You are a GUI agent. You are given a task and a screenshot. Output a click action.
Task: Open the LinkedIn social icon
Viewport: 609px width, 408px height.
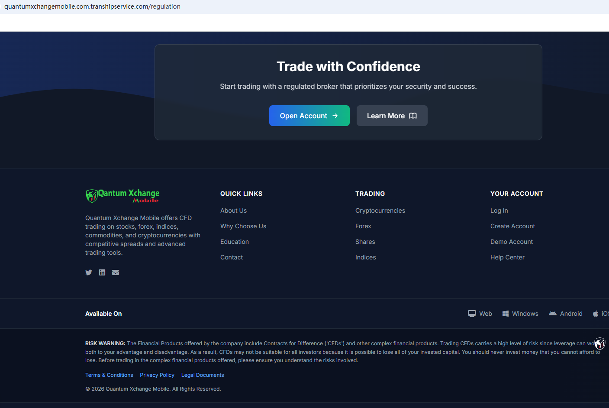pyautogui.click(x=102, y=272)
